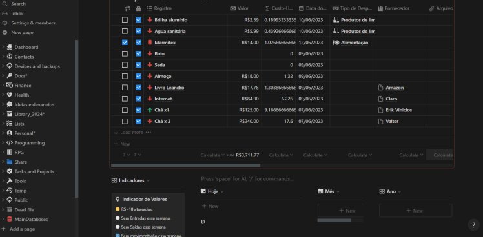Click the Dead file archive icon
The image size is (483, 237).
coord(9,209)
